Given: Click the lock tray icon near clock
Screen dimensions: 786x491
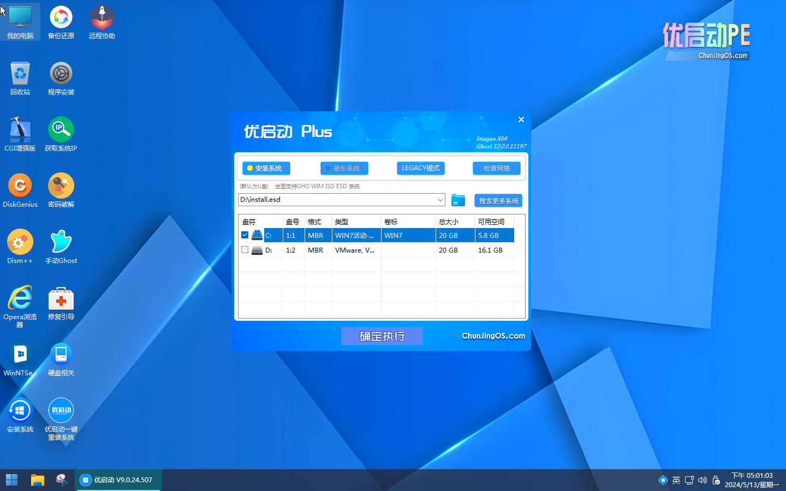Looking at the screenshot, I should [x=716, y=480].
